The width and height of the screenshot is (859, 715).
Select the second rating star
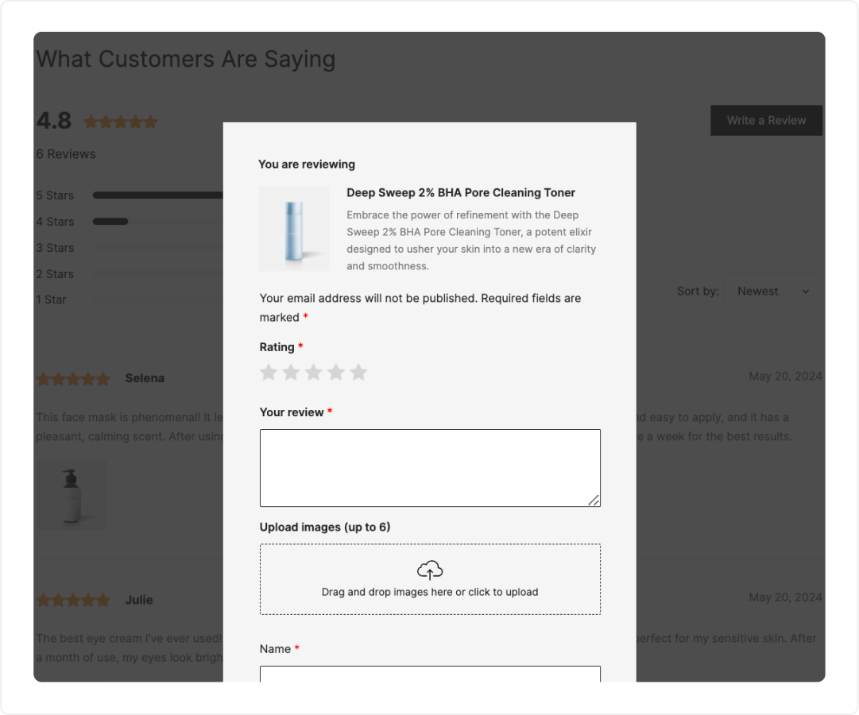[x=291, y=372]
